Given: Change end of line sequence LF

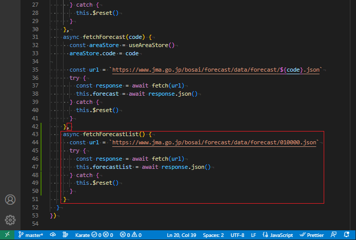Looking at the screenshot, I should [x=253, y=235].
